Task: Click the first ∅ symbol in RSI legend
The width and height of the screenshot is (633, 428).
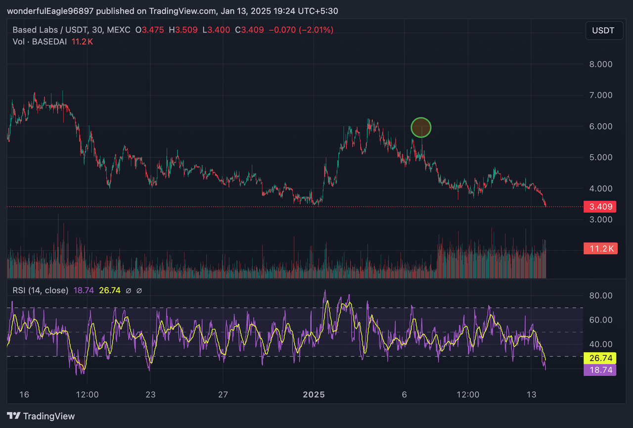Action: tap(129, 290)
